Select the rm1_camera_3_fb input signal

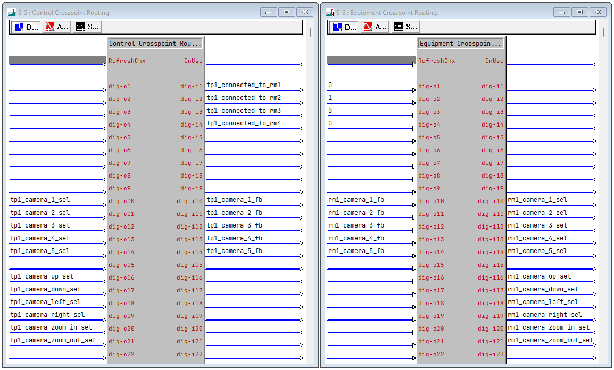(x=356, y=226)
